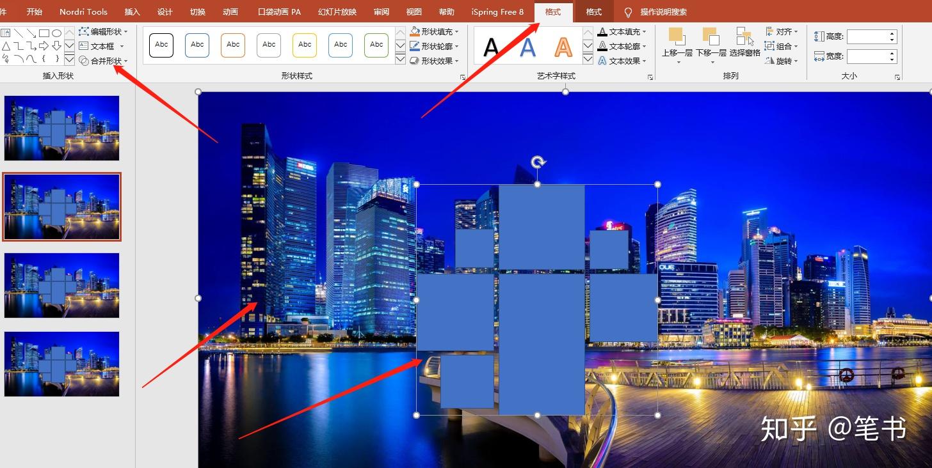This screenshot has width=932, height=468.
Task: Open the 对齐 align dropdown
Action: 782,31
